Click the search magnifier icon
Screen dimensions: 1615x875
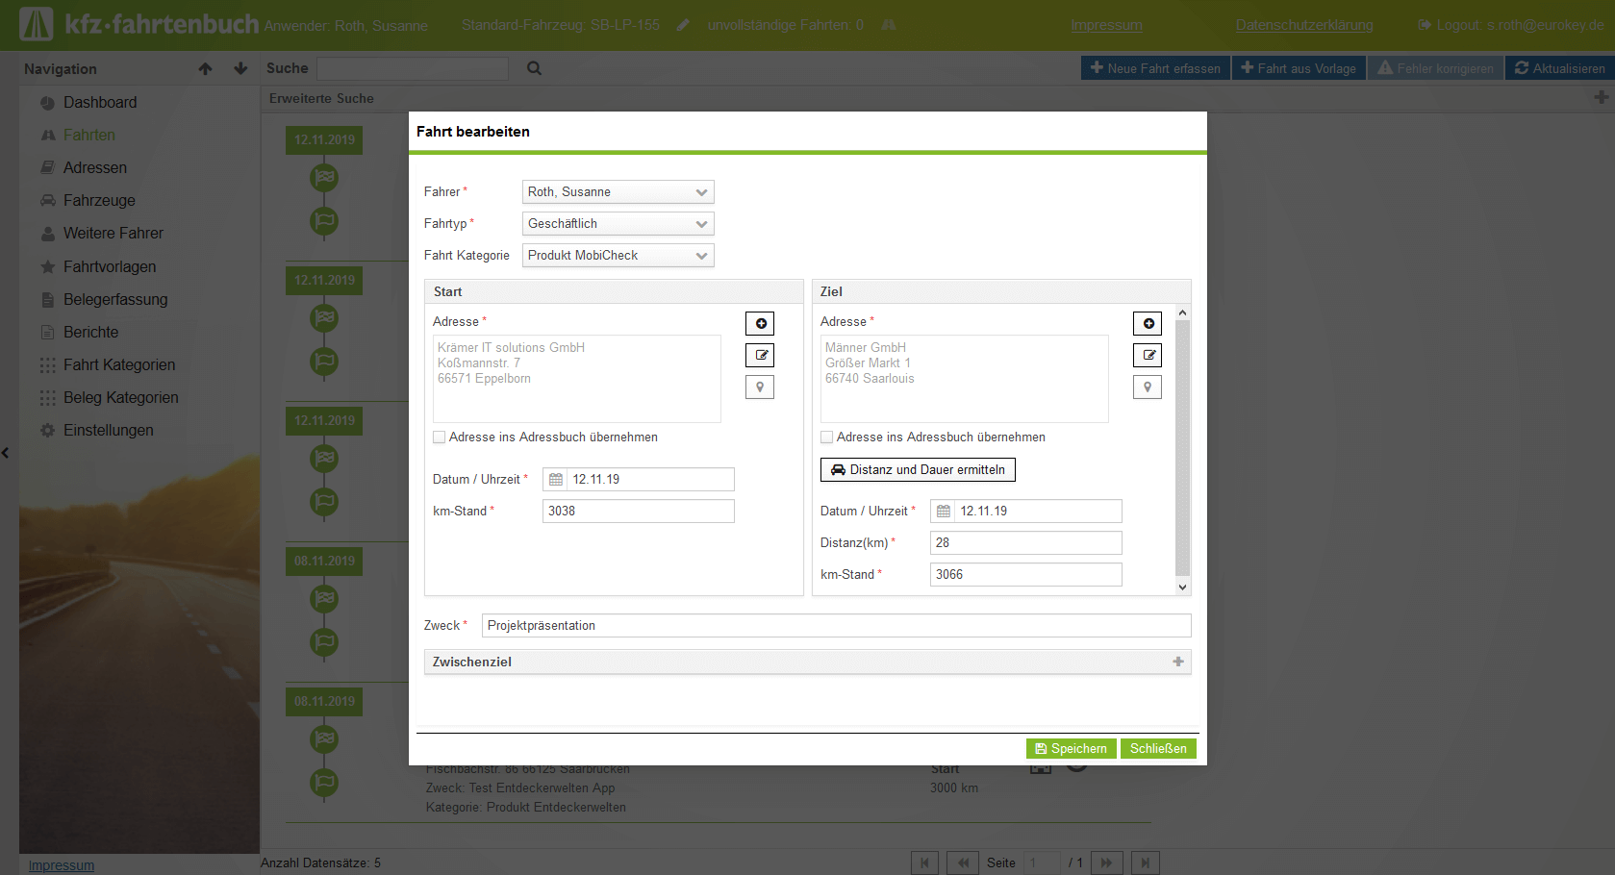tap(534, 68)
